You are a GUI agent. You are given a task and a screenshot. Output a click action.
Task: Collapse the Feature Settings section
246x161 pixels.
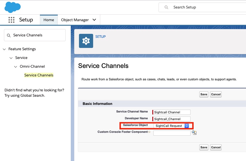pyautogui.click(x=4, y=49)
